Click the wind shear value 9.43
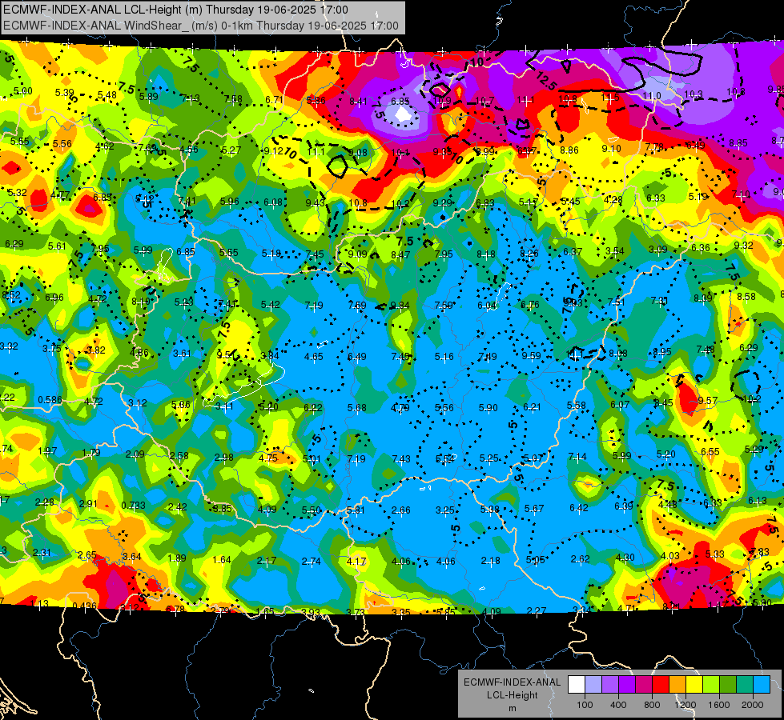The height and width of the screenshot is (720, 784). (x=315, y=202)
